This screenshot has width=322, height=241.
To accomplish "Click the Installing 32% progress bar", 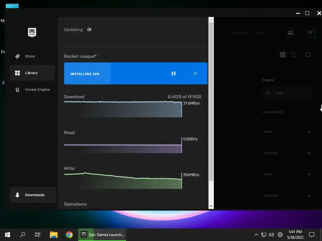I will (x=136, y=73).
